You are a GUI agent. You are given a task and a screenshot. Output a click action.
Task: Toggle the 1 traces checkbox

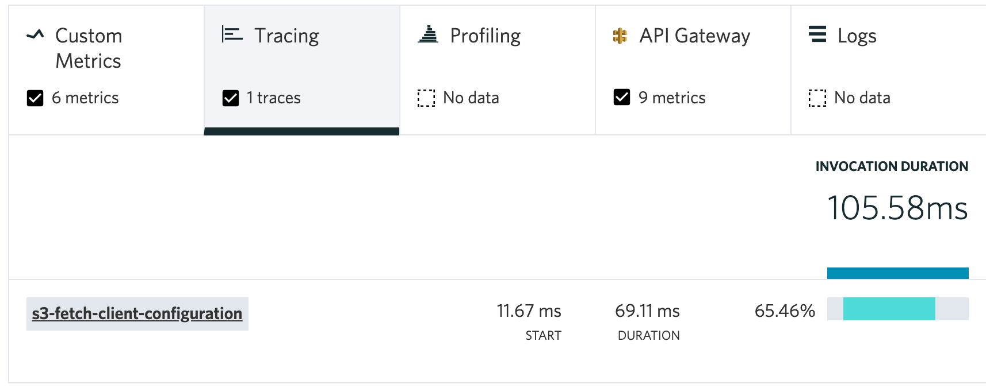[231, 98]
